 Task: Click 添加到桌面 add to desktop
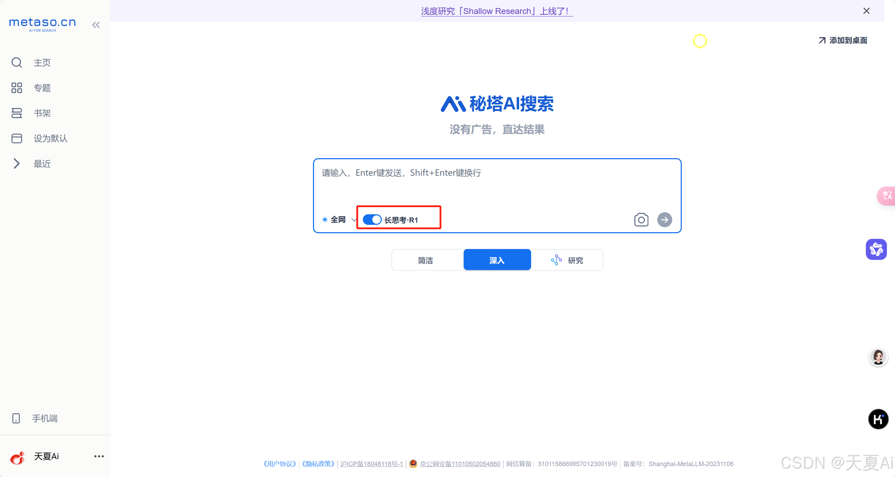843,40
